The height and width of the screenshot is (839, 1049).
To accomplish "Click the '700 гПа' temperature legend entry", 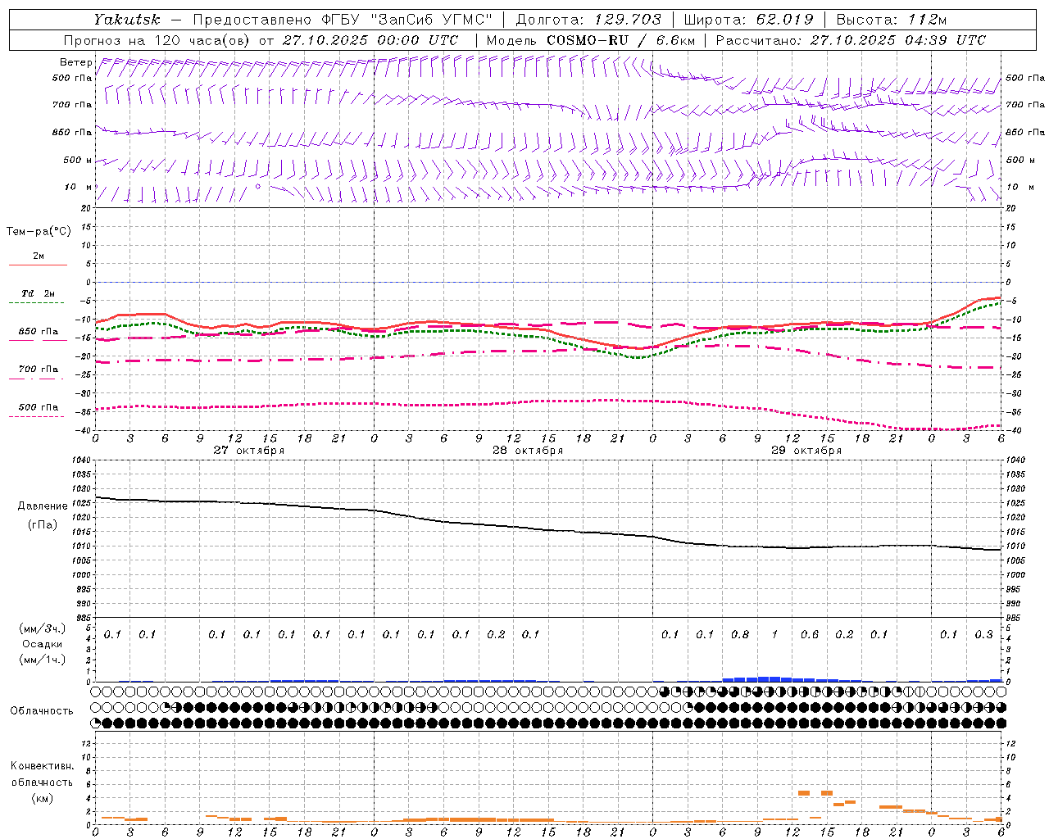I will (x=39, y=370).
